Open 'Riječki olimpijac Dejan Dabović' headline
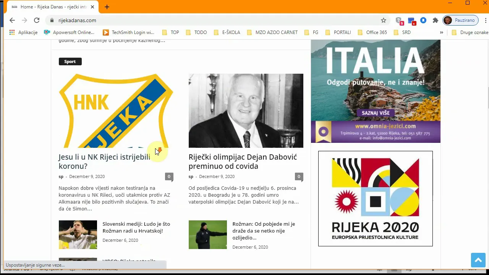Viewport: 489px width, 275px height. [243, 162]
